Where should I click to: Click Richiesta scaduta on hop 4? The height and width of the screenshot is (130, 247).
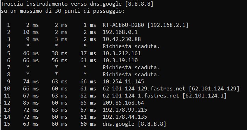[x=131, y=46]
